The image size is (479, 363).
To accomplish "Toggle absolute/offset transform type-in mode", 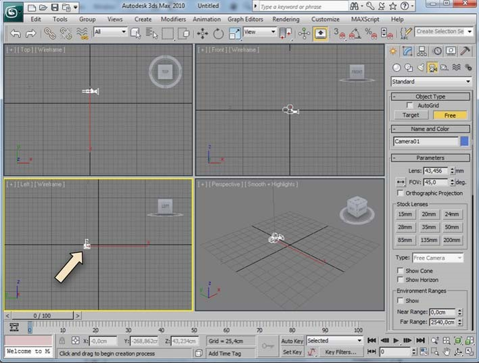I will 75,341.
